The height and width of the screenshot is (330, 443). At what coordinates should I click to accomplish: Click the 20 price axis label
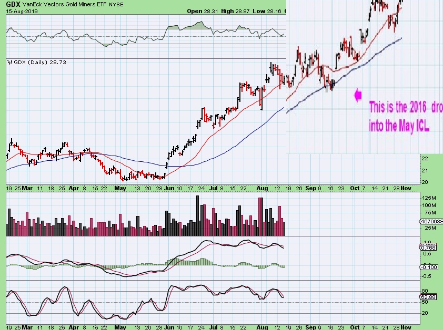tap(425, 182)
